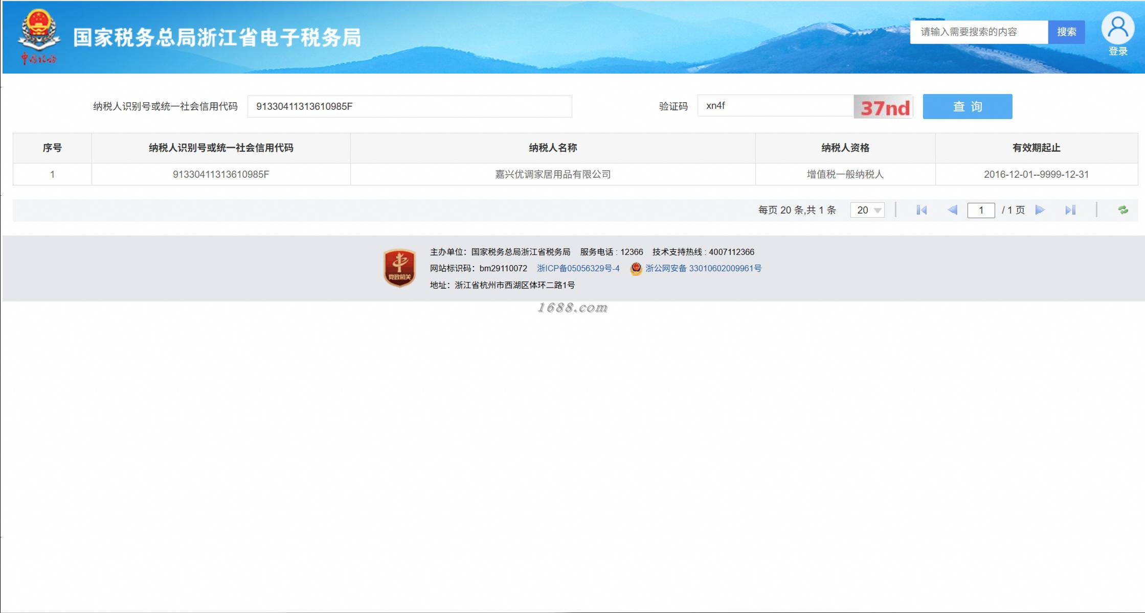Refresh the 37nd captcha image

884,107
